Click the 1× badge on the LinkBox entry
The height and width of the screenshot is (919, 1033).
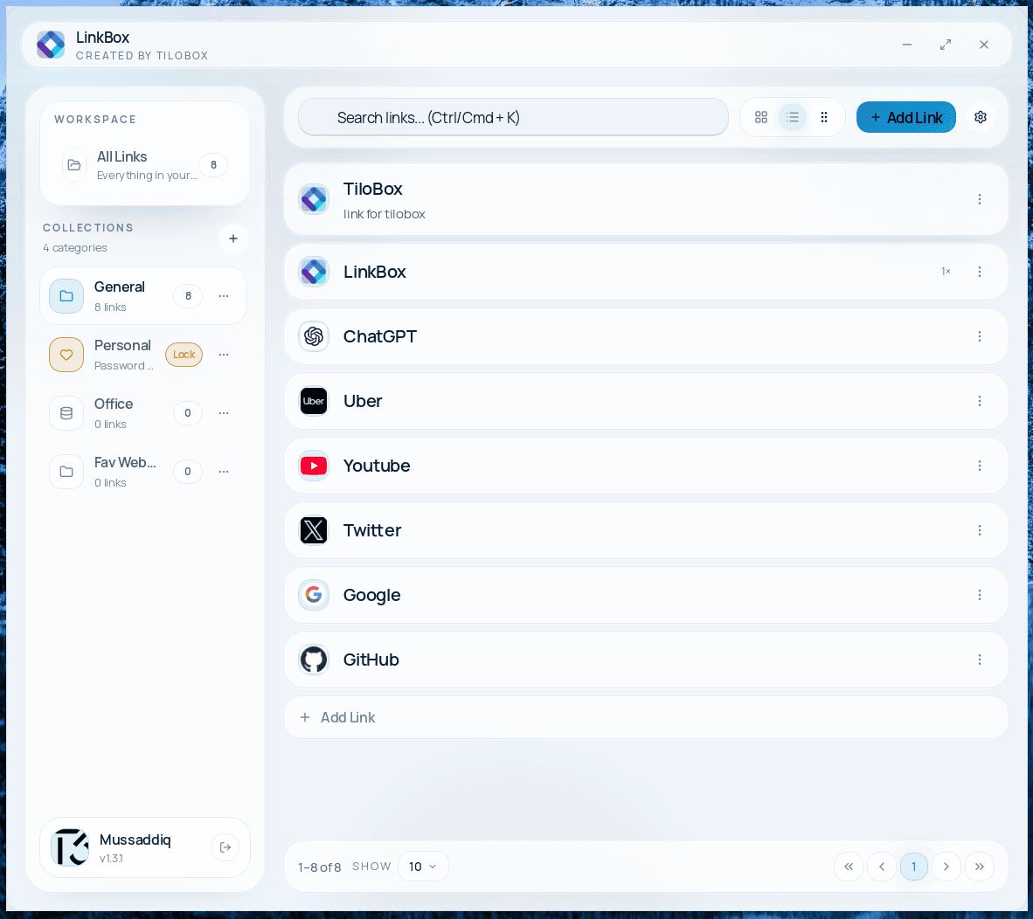[x=946, y=272]
